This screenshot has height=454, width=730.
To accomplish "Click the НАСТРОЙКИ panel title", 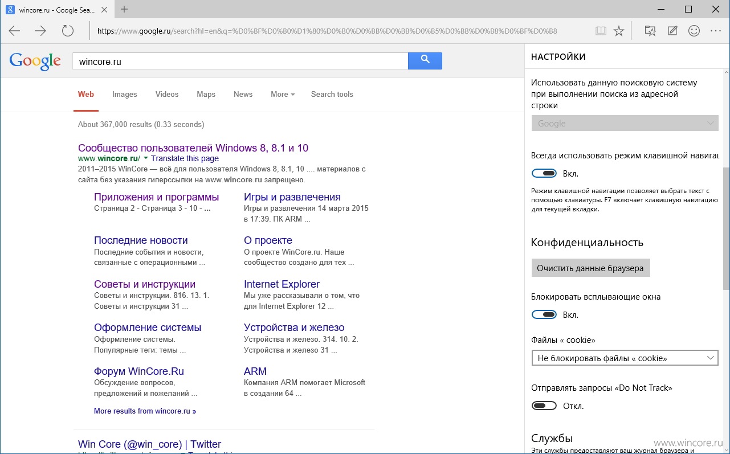I will 558,57.
